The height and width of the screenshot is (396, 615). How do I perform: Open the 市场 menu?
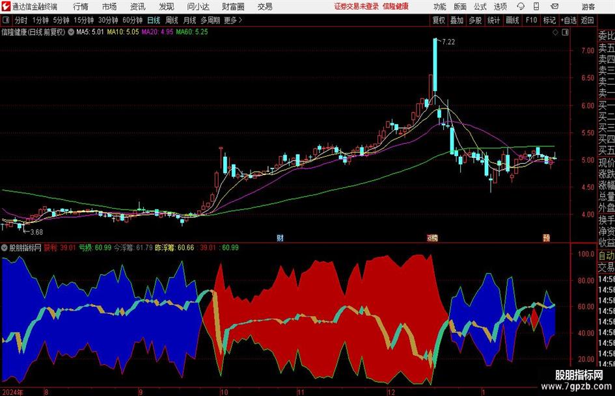pos(109,7)
